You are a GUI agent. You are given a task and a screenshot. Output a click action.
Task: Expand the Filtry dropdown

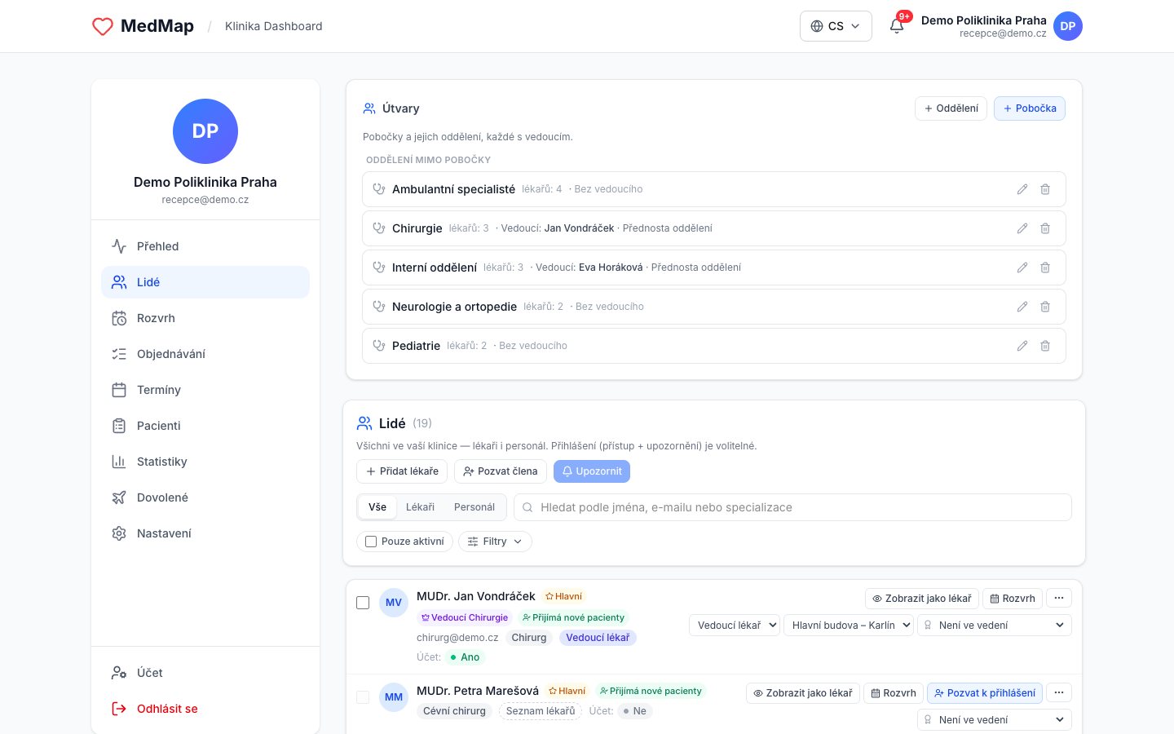(x=495, y=542)
